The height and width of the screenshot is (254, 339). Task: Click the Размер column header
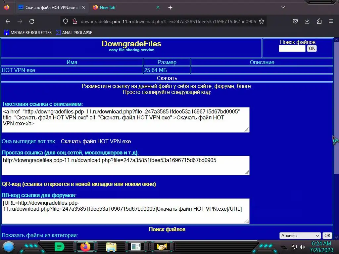[167, 62]
